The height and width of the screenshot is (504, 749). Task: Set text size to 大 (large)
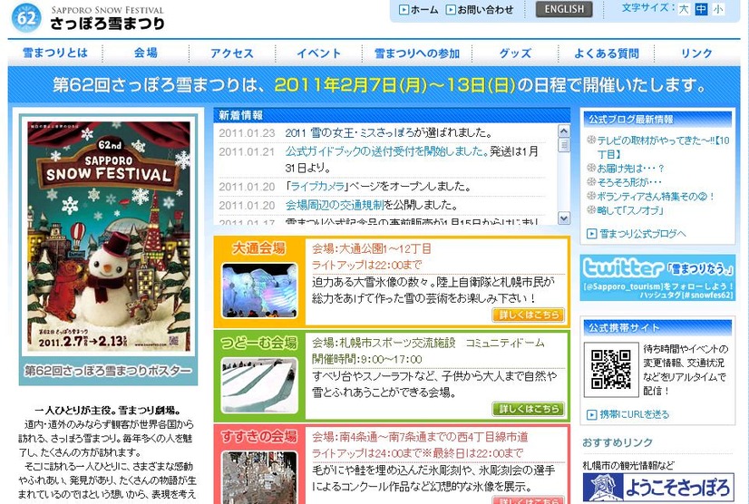684,9
